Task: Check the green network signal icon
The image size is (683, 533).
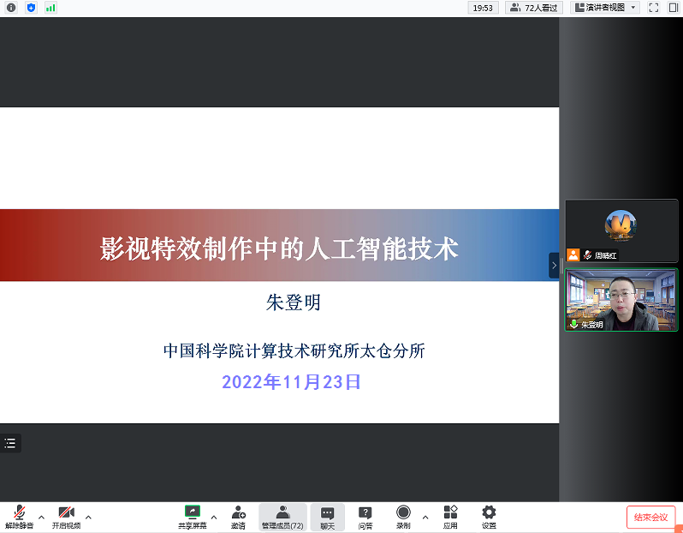Action: pos(50,8)
